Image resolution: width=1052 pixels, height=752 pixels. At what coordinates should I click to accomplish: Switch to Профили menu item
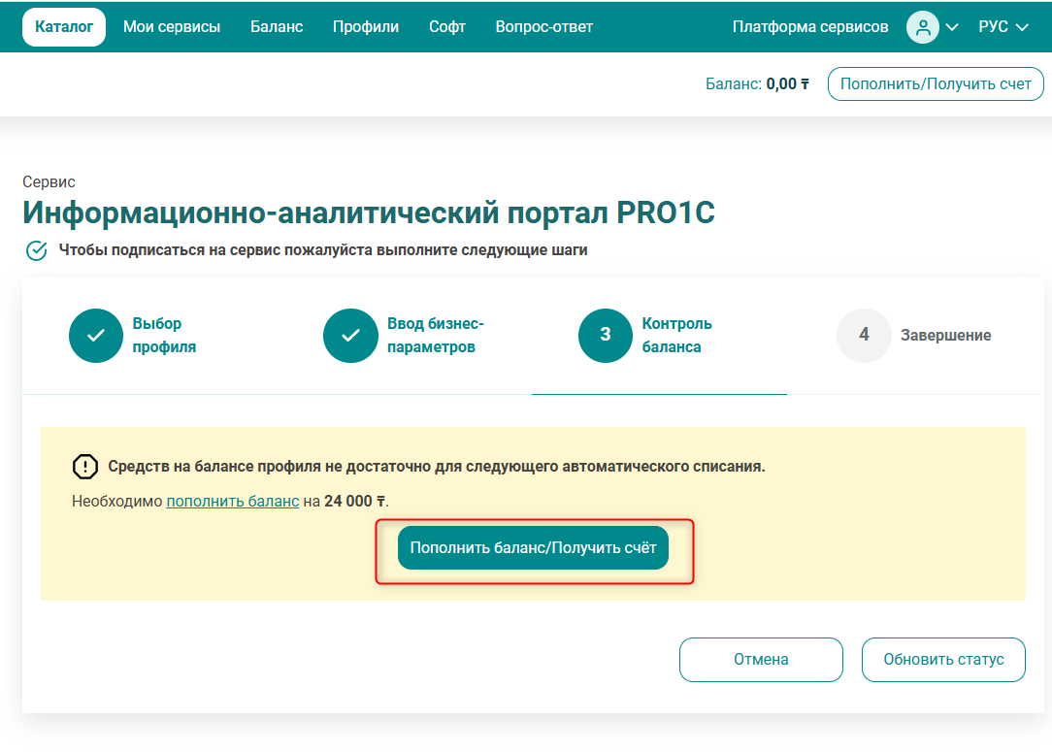366,27
